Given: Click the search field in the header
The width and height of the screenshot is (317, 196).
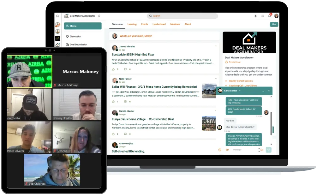Looking at the screenshot, I should coord(182,16).
